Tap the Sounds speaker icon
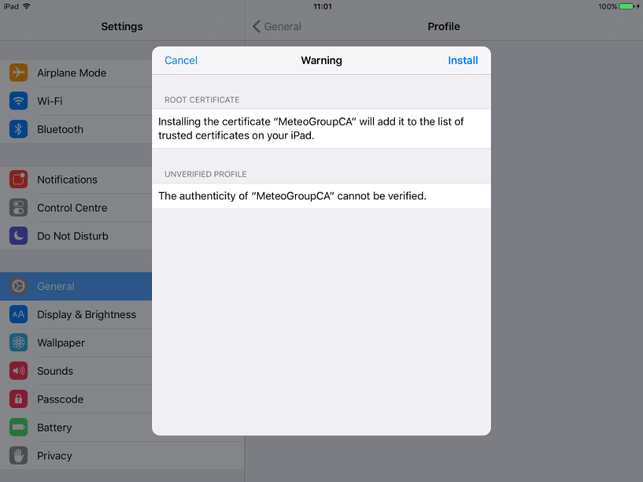Screen dimensions: 643x482 click(19, 371)
